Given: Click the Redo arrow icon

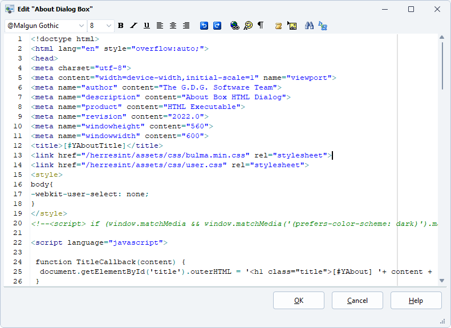Looking at the screenshot, I should (x=217, y=26).
